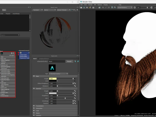Select the polySmoothFace1 tab in Property Editor
This screenshot has width=156, height=117.
tap(44, 58)
